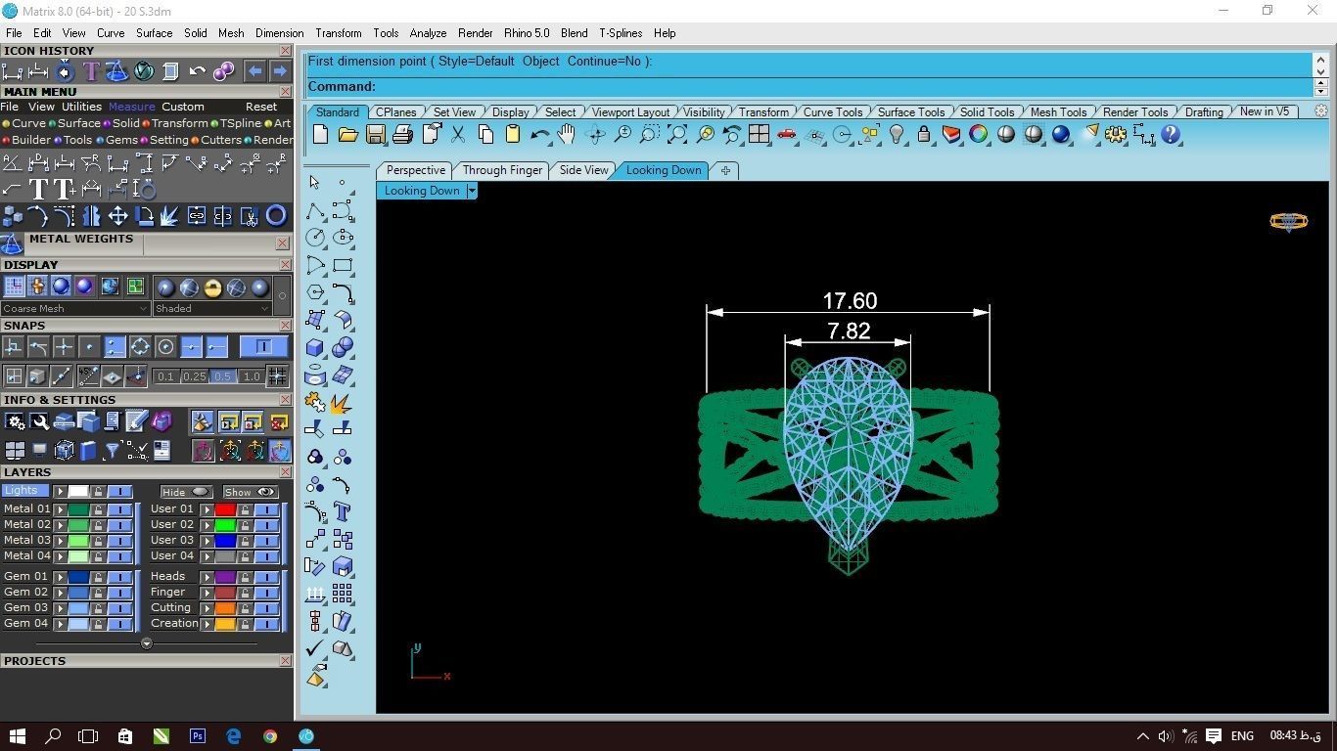
Task: Click the Show layers button
Action: tap(251, 492)
